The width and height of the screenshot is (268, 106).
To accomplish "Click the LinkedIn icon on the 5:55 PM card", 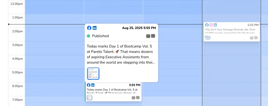I will [x=93, y=85].
